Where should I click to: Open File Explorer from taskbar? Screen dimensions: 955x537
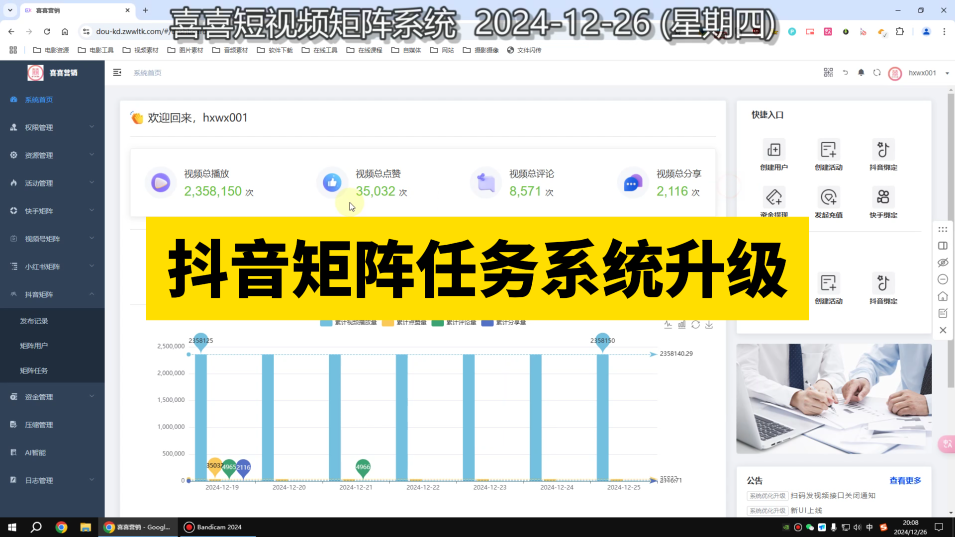(86, 527)
